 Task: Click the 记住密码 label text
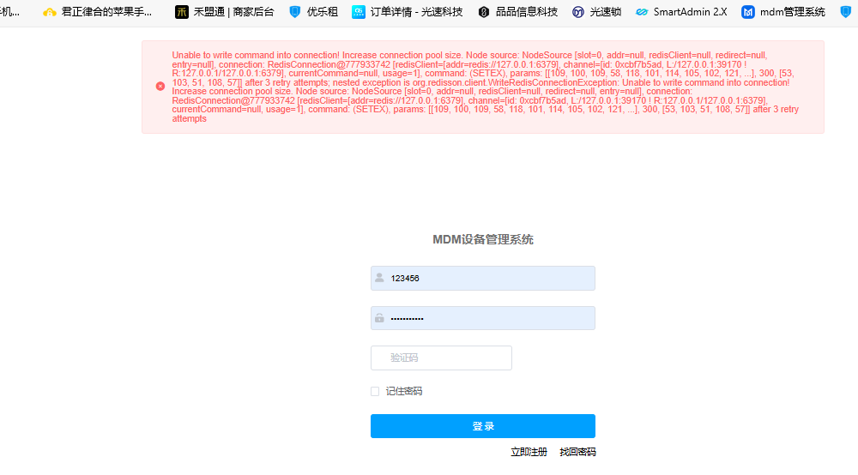pos(404,391)
